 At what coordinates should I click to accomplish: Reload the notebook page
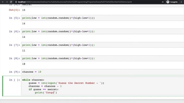point(11,2)
